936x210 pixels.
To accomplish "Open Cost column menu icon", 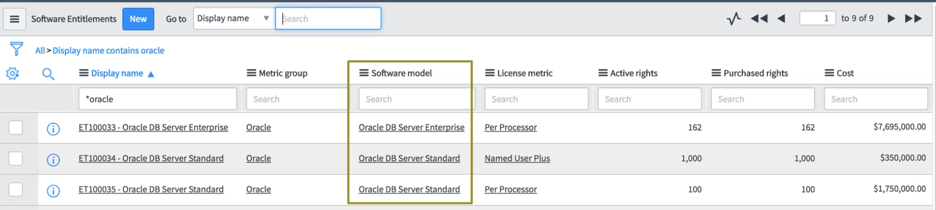I will click(x=829, y=73).
